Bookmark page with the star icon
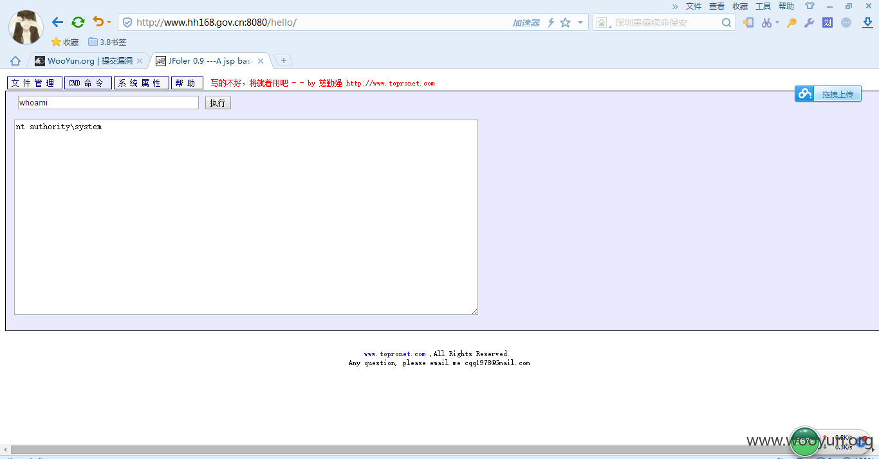The image size is (879, 459). coord(565,22)
